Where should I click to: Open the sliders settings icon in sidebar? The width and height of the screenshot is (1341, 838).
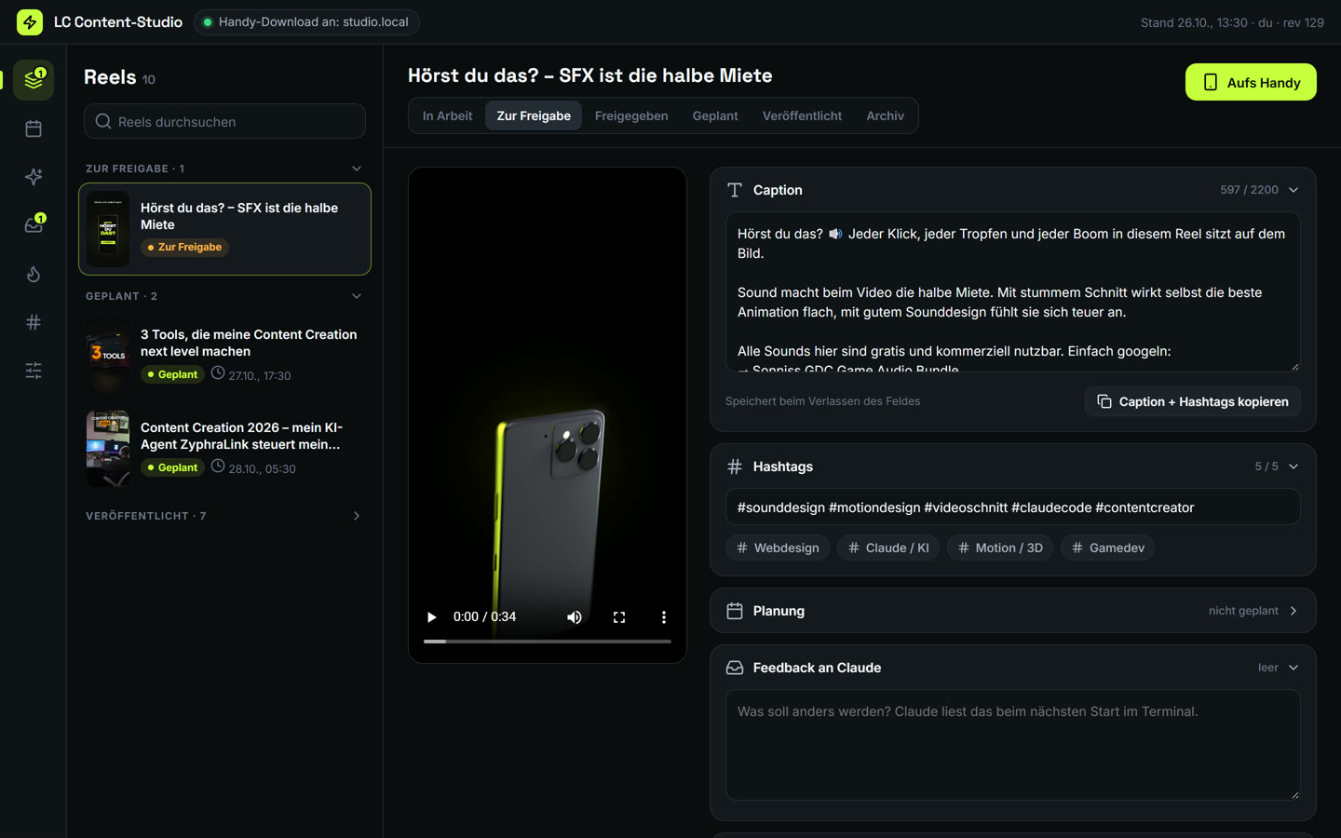point(34,371)
